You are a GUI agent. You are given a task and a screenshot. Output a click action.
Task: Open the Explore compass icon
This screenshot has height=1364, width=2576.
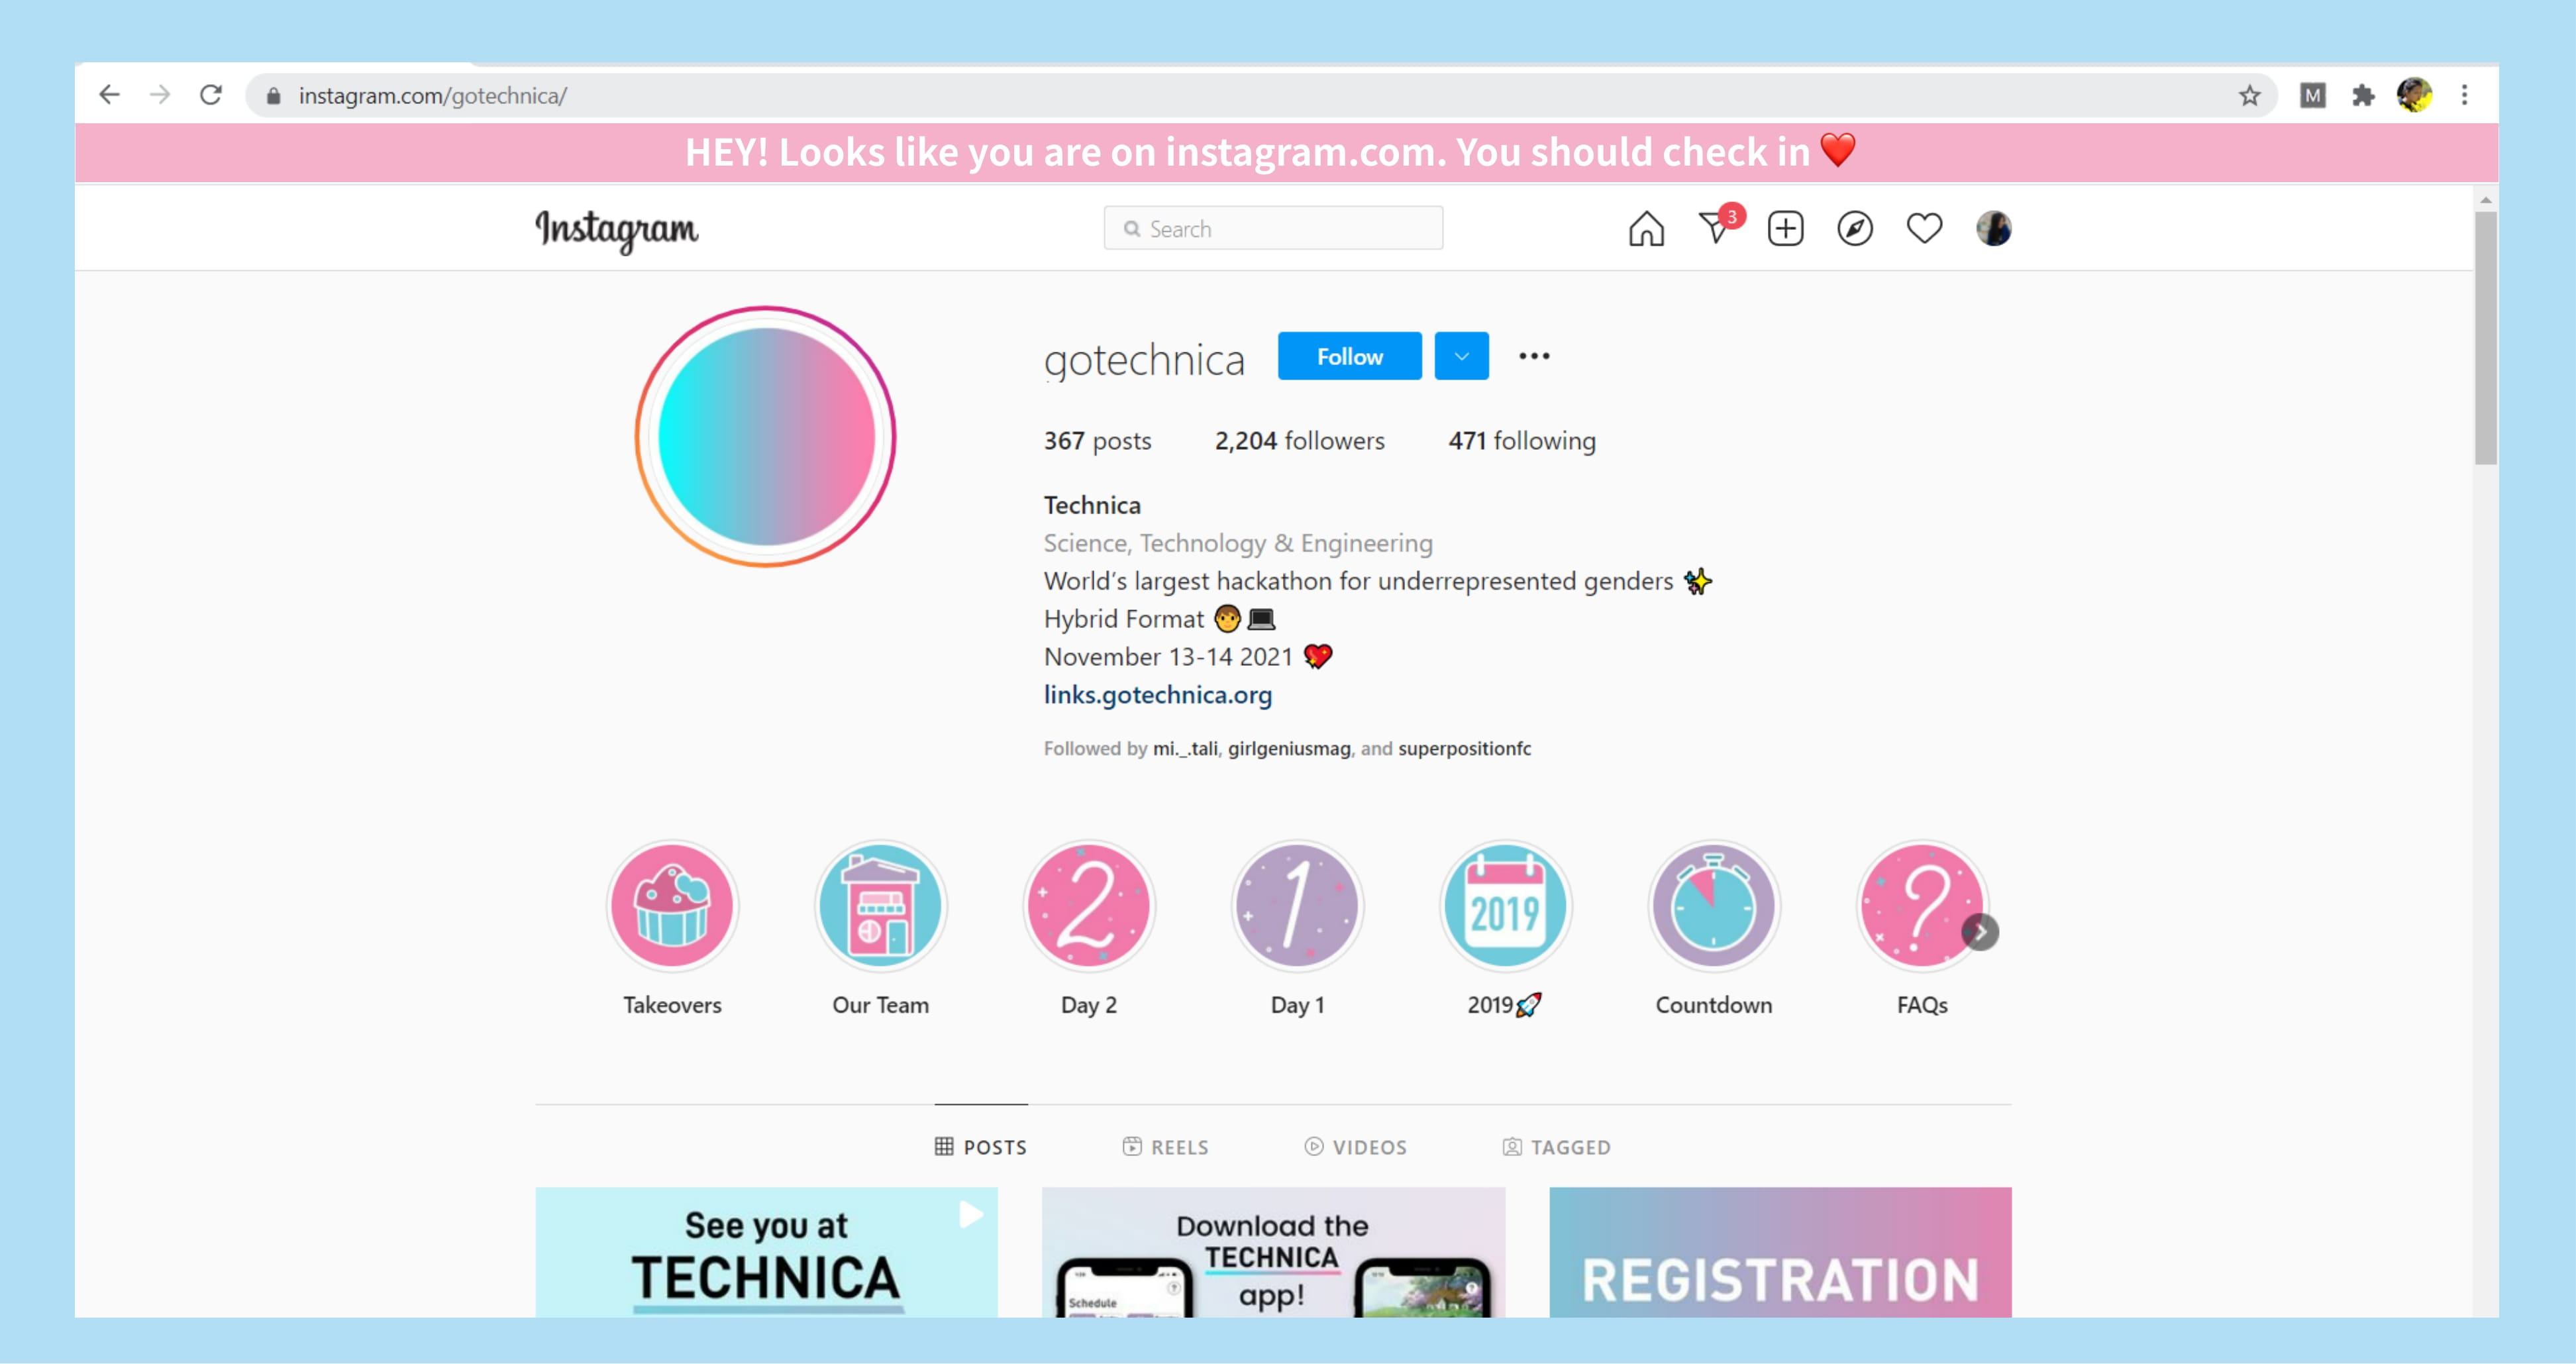pyautogui.click(x=1854, y=228)
